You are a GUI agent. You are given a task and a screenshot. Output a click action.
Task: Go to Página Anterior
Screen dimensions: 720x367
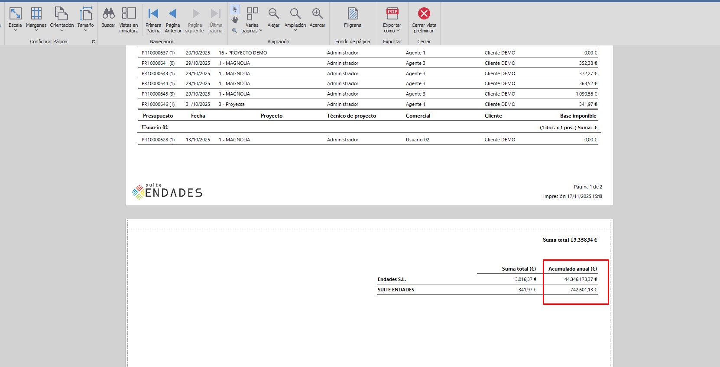(173, 19)
